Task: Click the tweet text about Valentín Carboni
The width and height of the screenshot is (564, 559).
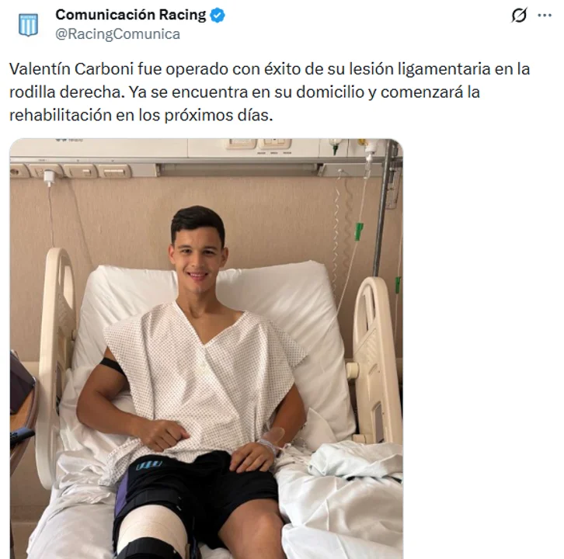Action: point(270,92)
